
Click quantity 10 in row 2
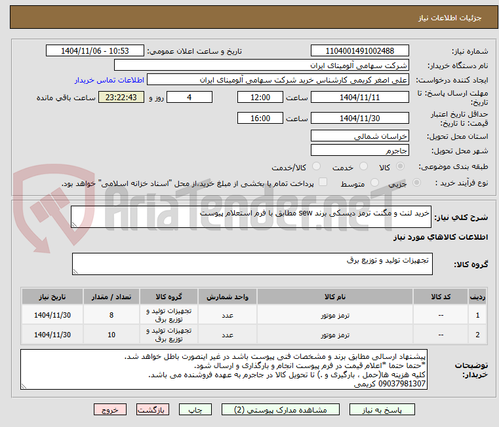[111, 335]
